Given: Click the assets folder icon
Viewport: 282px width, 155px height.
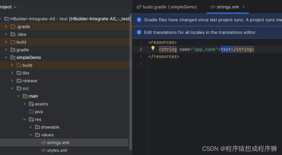Looking at the screenshot, I should [x=31, y=104].
